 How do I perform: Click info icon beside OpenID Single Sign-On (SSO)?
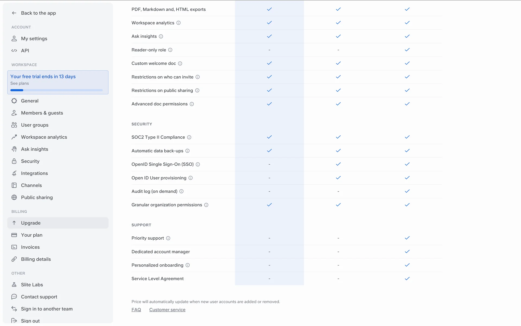[x=198, y=164]
